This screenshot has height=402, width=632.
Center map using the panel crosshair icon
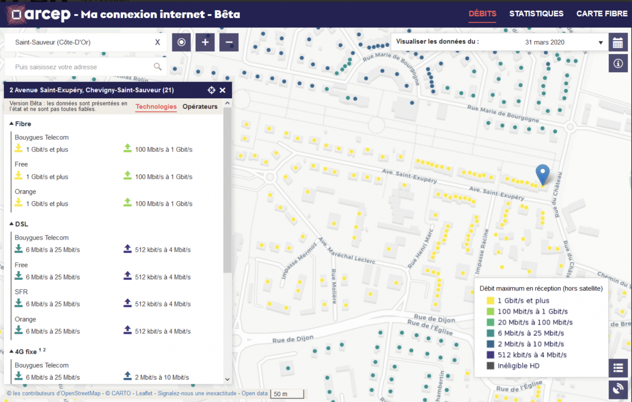click(x=212, y=90)
